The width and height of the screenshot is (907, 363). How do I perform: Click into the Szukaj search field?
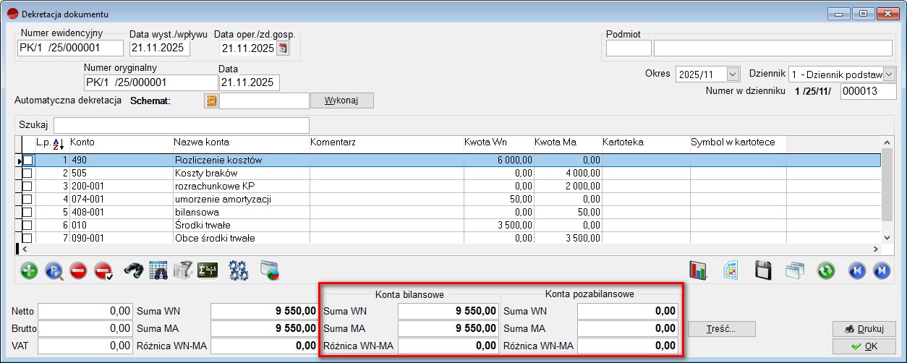tap(181, 125)
